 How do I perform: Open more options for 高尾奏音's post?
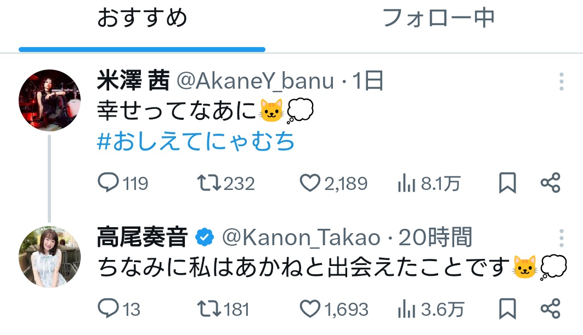pyautogui.click(x=562, y=238)
